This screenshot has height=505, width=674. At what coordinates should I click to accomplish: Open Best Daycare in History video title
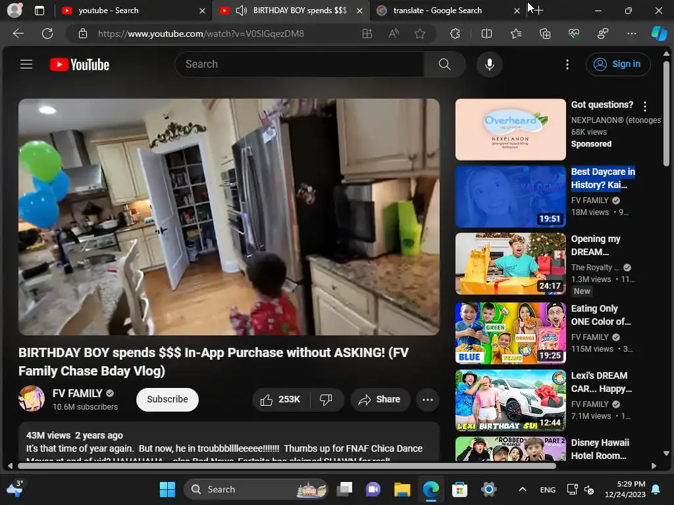603,178
